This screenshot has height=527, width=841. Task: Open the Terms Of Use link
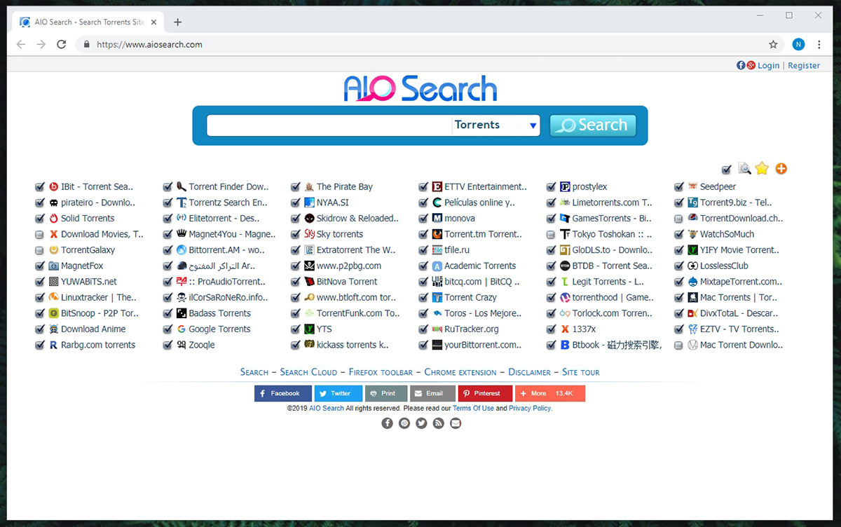pyautogui.click(x=473, y=408)
